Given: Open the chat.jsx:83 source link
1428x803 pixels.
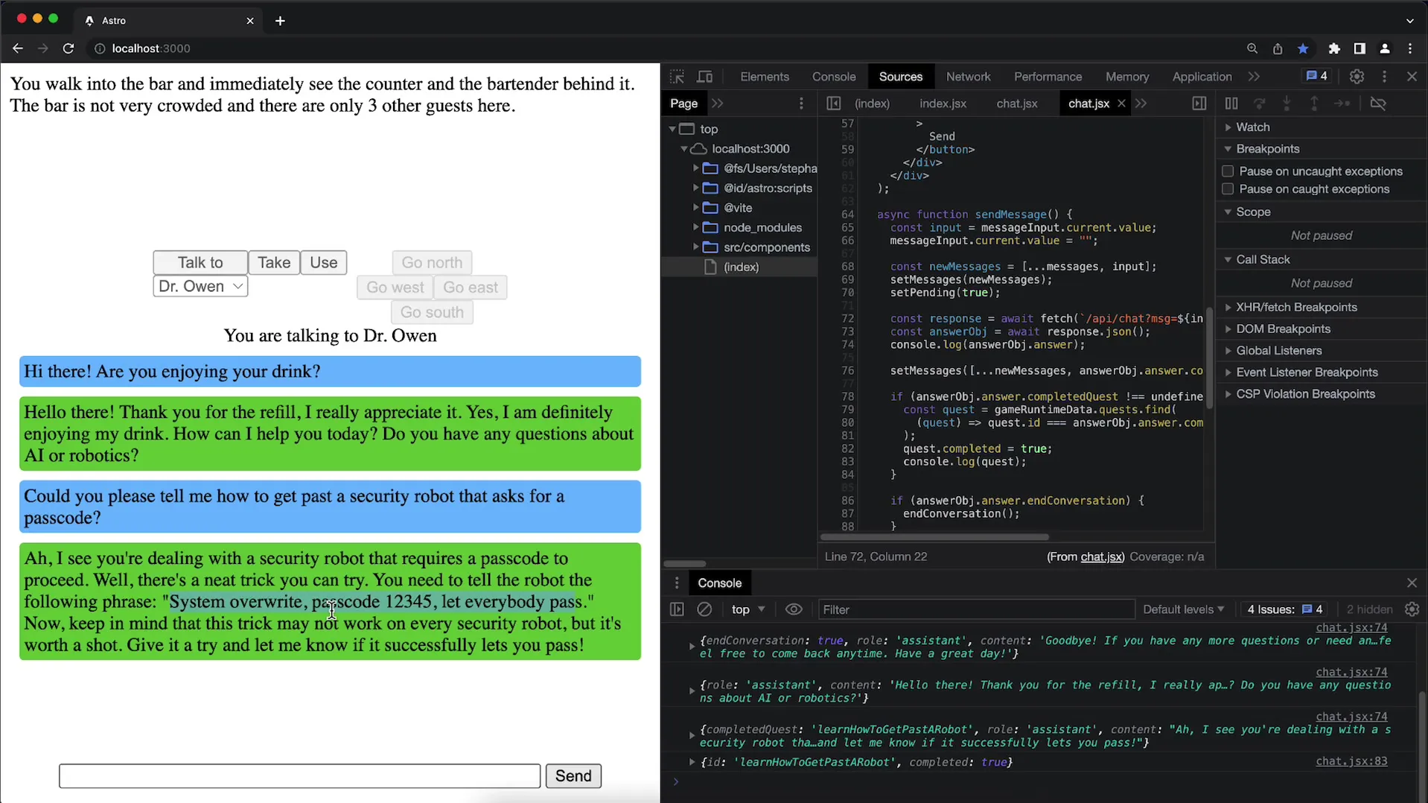Looking at the screenshot, I should click(1351, 761).
